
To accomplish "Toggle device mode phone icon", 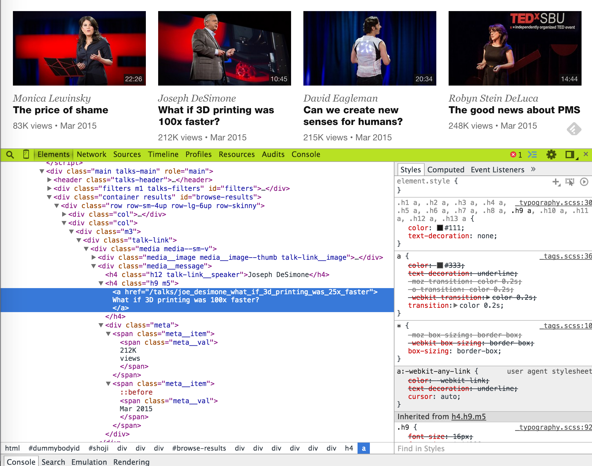I will [26, 155].
